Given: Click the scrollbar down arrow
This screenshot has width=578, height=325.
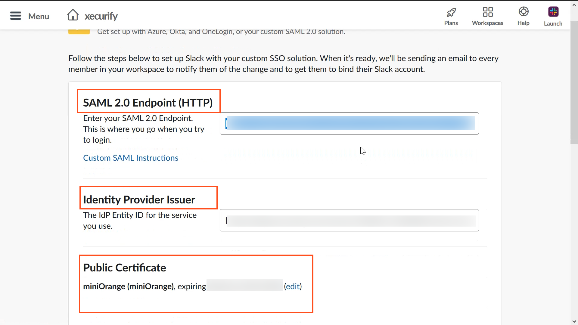Looking at the screenshot, I should pos(574,321).
